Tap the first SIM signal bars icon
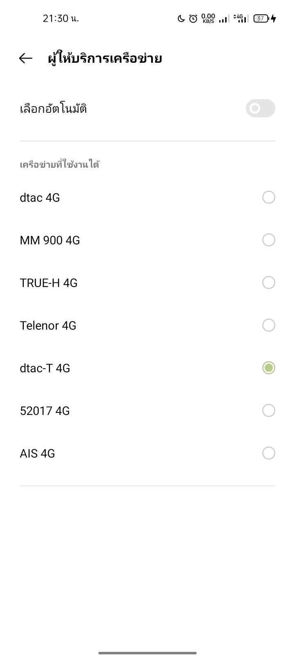The height and width of the screenshot is (656, 295). (224, 19)
